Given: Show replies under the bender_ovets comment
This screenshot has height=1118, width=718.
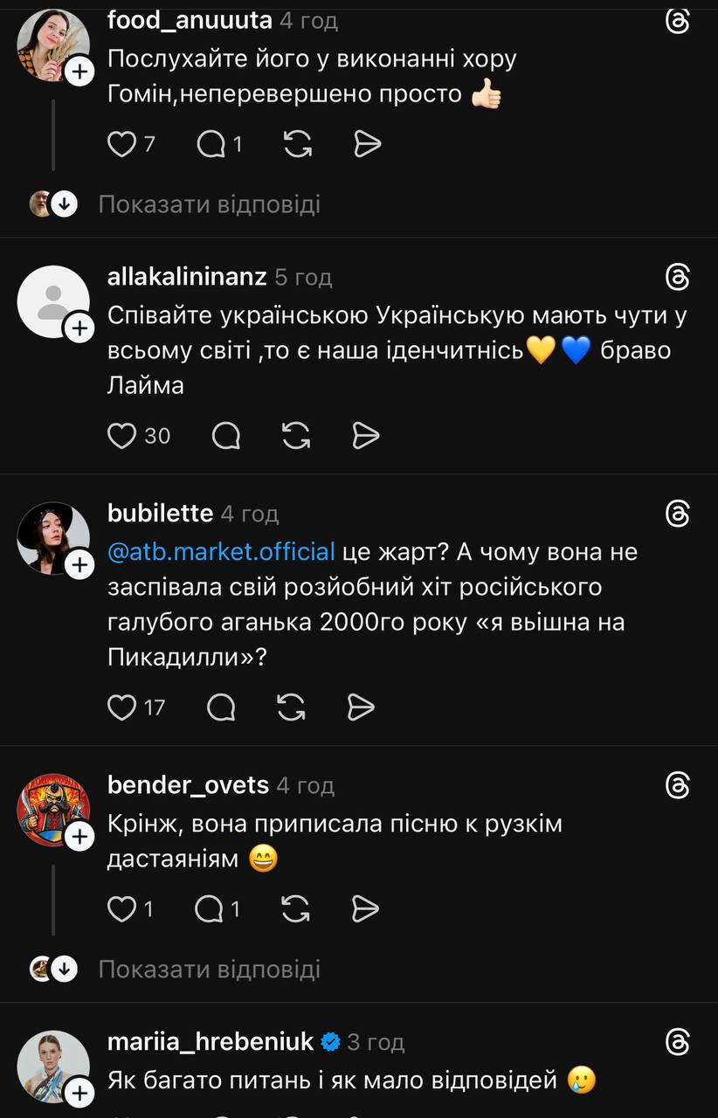Looking at the screenshot, I should pos(209,969).
